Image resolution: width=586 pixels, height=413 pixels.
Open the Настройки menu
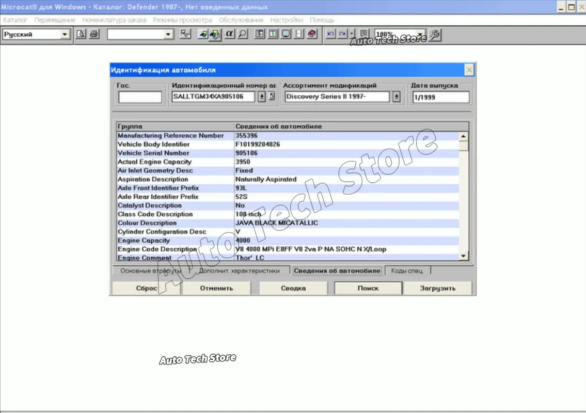pyautogui.click(x=287, y=20)
